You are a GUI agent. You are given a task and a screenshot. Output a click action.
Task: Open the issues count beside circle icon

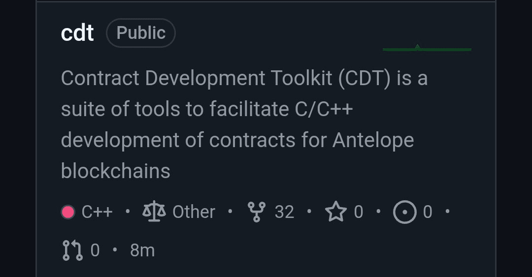tap(428, 212)
